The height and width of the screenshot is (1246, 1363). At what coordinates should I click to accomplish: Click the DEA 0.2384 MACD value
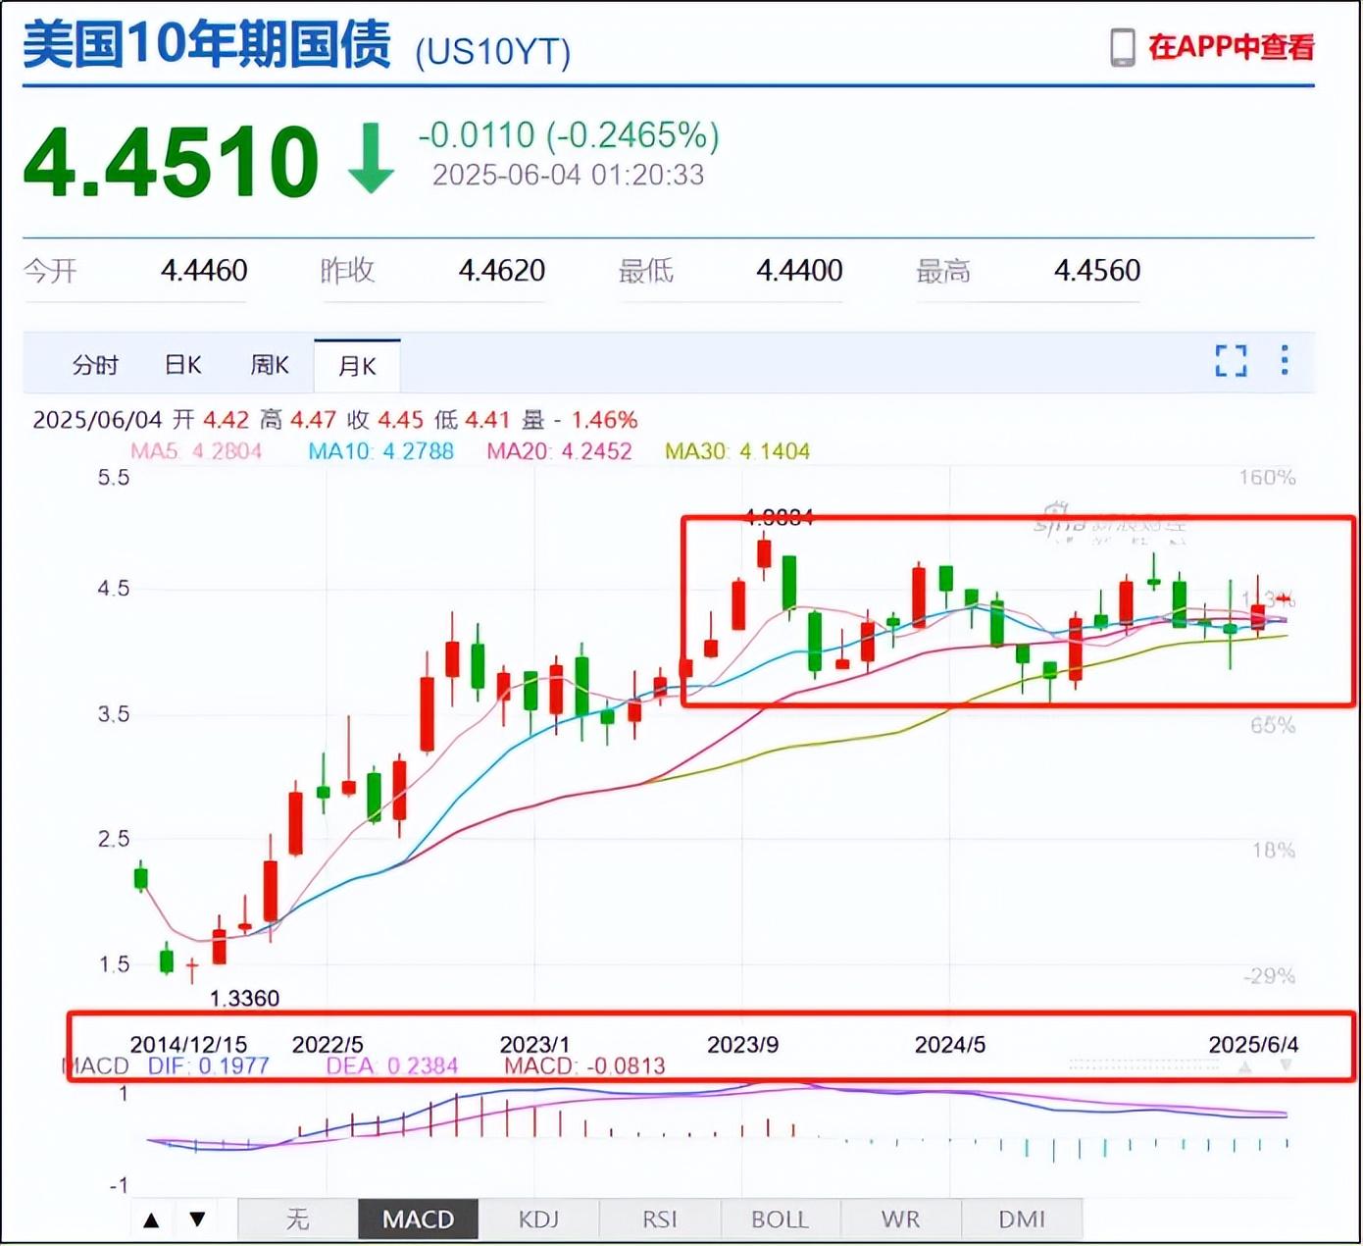click(392, 1066)
